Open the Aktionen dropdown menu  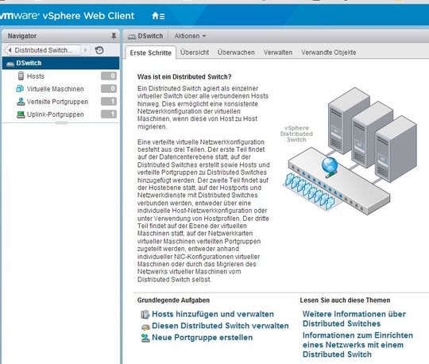tap(190, 36)
